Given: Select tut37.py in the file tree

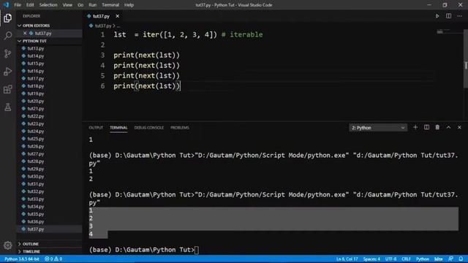Looking at the screenshot, I should pyautogui.click(x=36, y=229).
